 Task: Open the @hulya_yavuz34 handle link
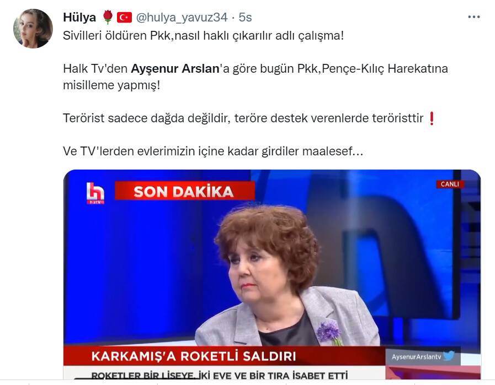point(182,17)
